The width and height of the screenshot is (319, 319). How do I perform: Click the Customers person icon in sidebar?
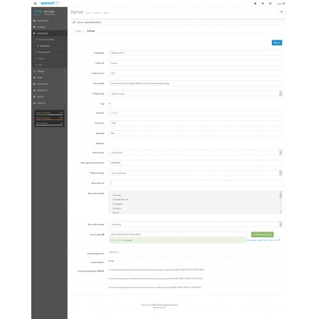(x=34, y=84)
